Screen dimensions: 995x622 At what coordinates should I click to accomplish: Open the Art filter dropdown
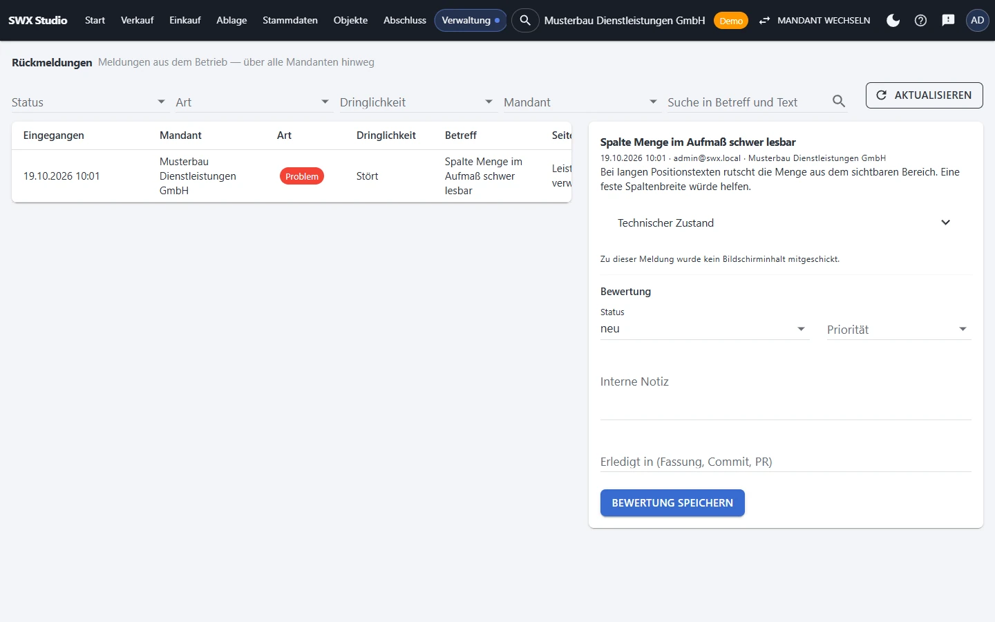(253, 102)
